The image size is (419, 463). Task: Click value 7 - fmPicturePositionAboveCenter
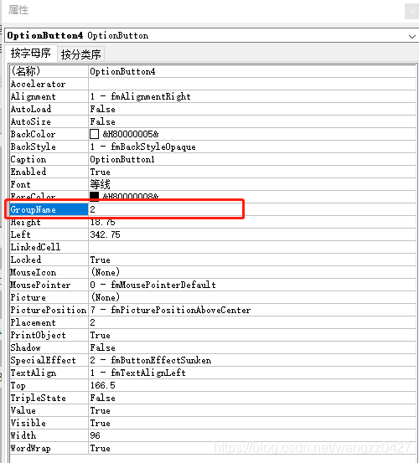click(170, 310)
